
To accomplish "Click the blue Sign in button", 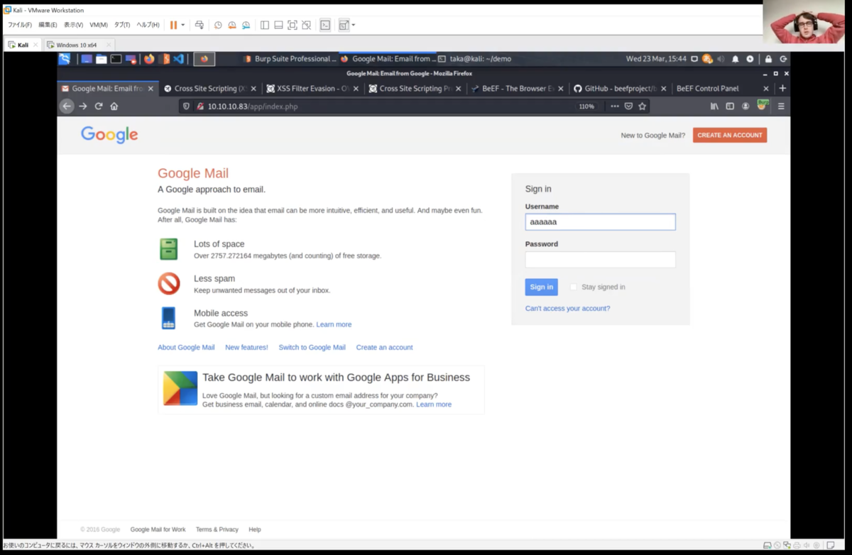I will click(541, 287).
